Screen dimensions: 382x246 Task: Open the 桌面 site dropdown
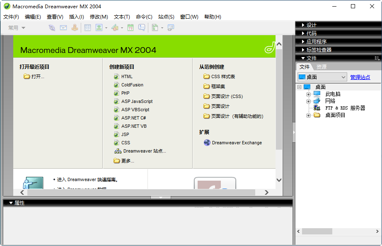click(x=322, y=77)
